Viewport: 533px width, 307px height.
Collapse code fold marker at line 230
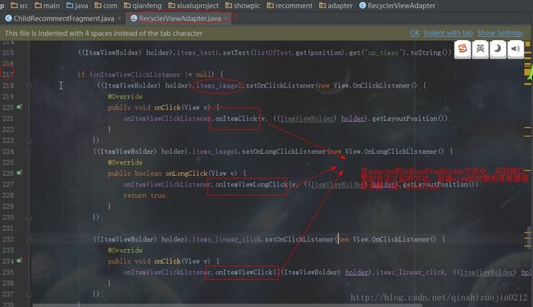click(29, 218)
